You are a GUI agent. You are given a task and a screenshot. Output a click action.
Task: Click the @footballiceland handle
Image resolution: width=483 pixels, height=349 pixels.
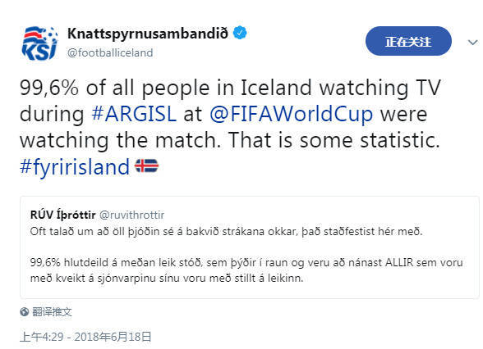pos(110,52)
